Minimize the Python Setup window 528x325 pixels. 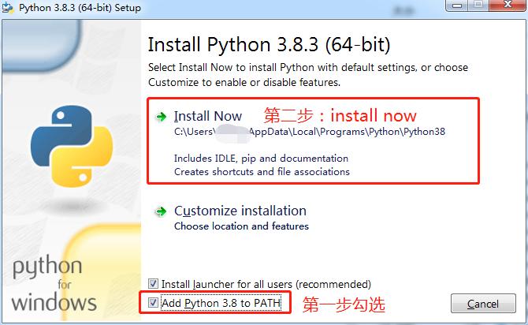(x=456, y=6)
